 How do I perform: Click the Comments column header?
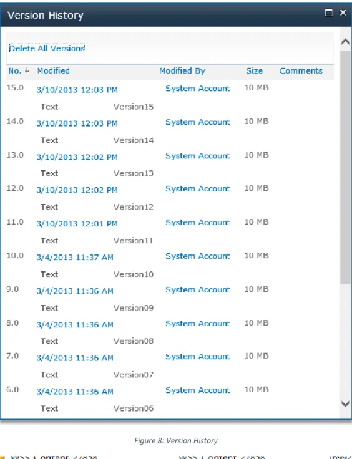click(301, 71)
